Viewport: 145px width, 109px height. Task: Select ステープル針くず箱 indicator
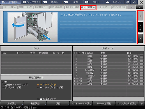50,87
